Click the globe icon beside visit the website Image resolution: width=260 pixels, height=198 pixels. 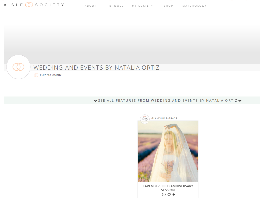(x=36, y=75)
